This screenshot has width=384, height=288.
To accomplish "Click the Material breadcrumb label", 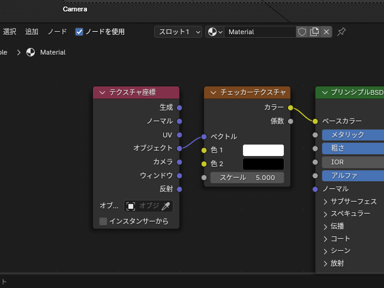I will pyautogui.click(x=53, y=52).
